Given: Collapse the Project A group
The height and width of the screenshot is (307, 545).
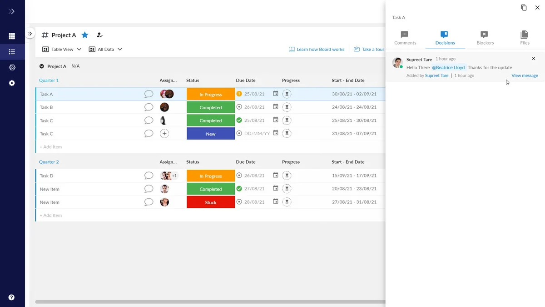Looking at the screenshot, I should point(42,66).
